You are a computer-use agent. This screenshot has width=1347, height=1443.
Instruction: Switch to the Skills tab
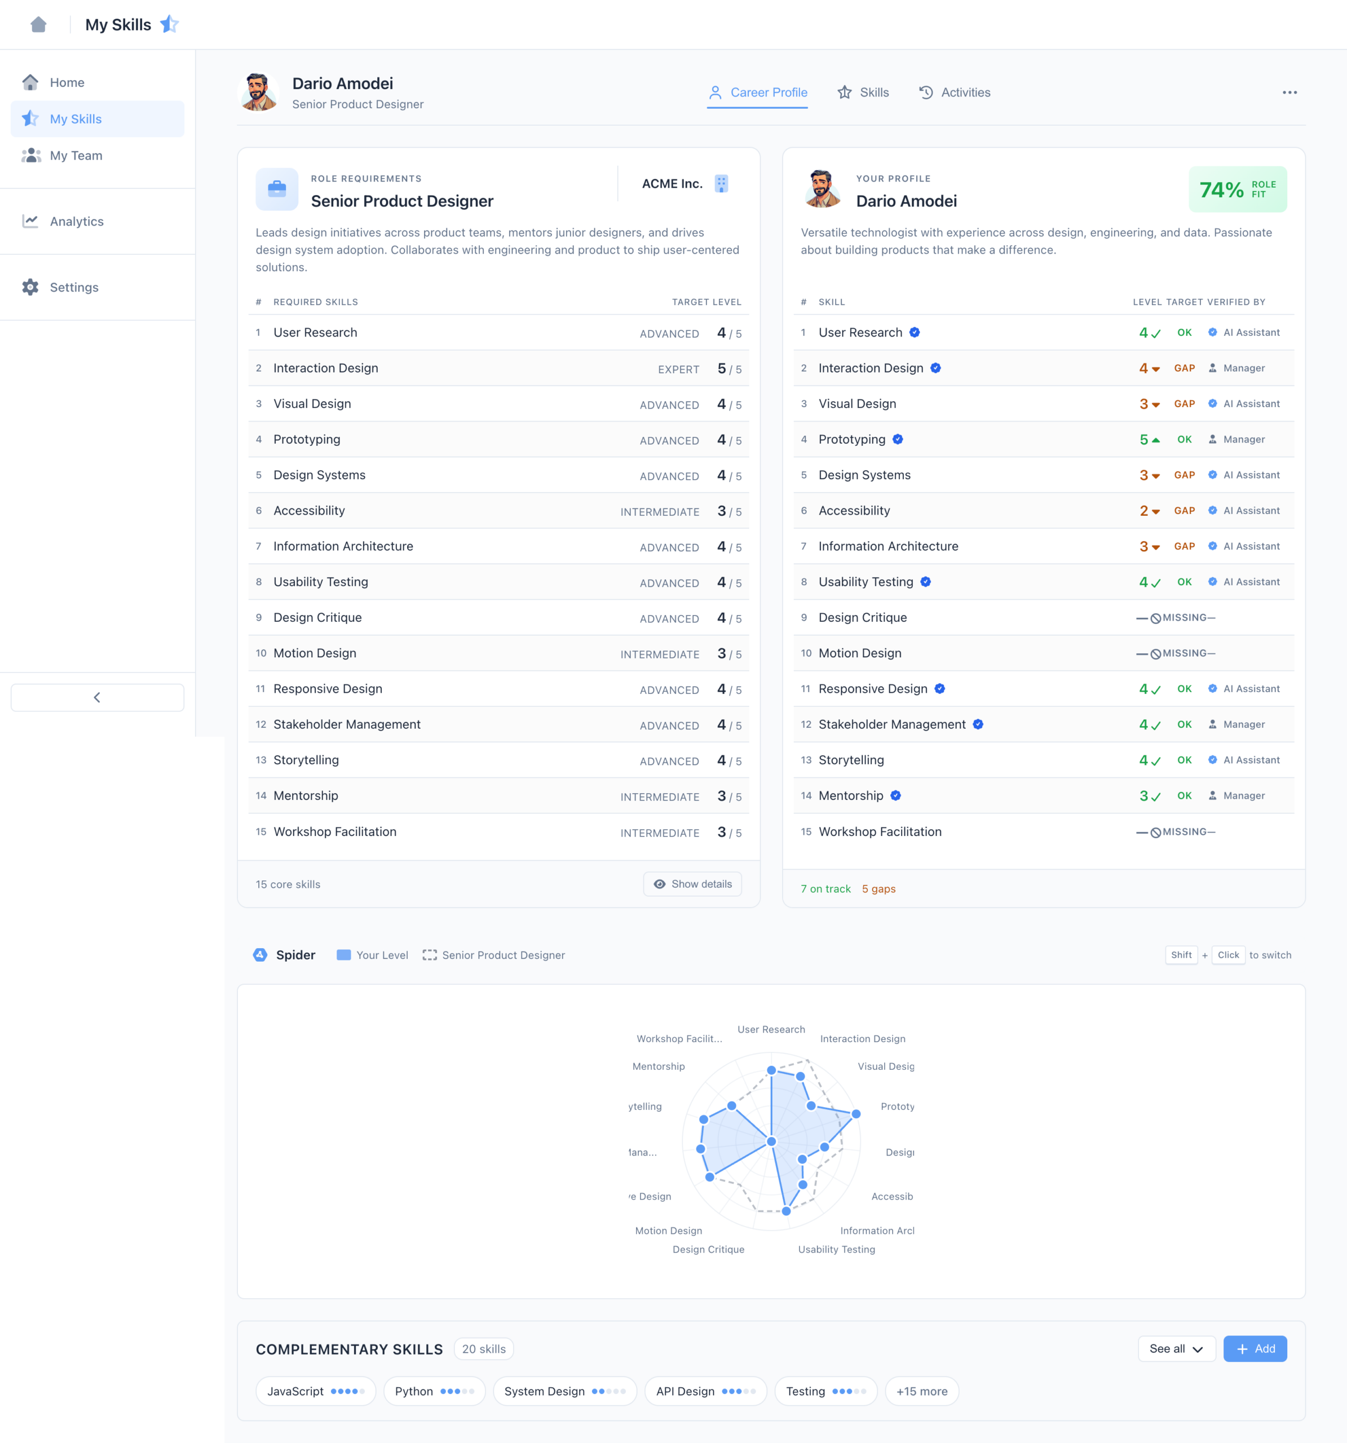863,93
